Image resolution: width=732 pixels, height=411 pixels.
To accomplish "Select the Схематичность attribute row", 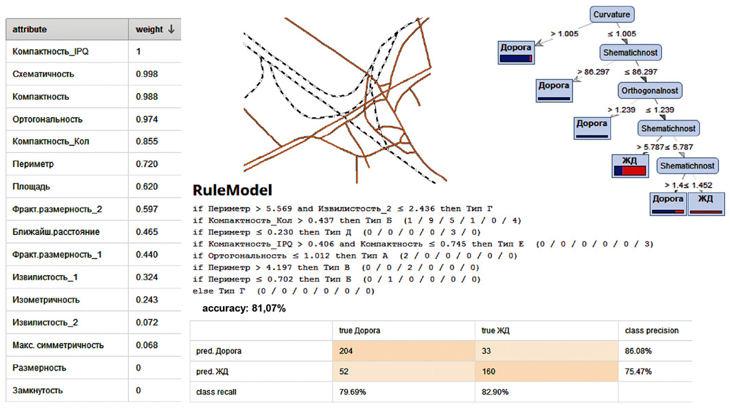I will tap(93, 74).
